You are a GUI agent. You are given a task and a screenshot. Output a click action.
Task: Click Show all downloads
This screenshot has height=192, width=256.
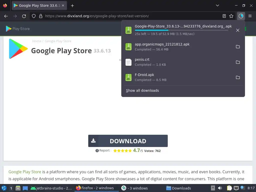(142, 90)
